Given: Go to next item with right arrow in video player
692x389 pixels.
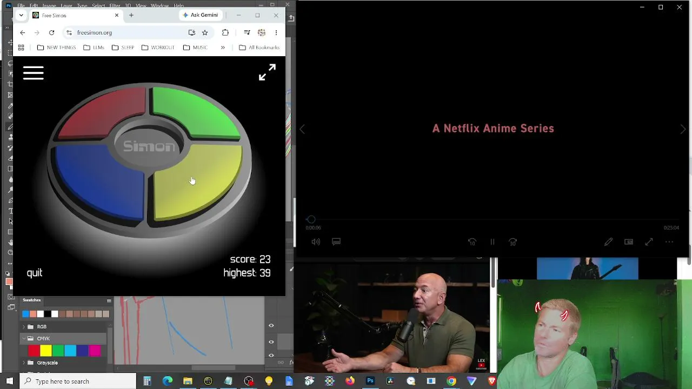Looking at the screenshot, I should [x=683, y=129].
